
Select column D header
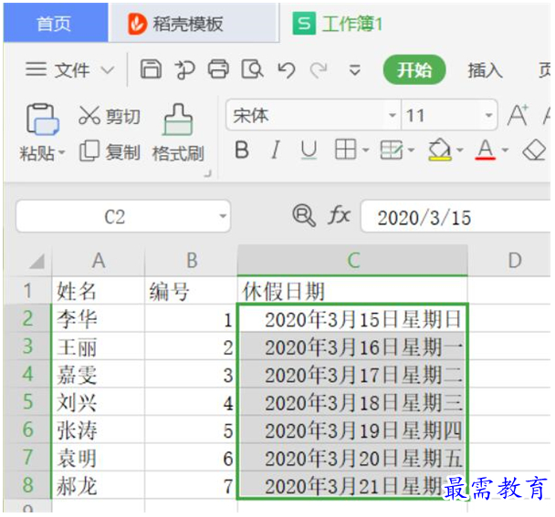(x=509, y=261)
